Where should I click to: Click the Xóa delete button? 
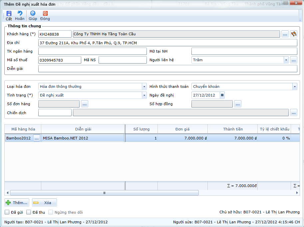pos(44,202)
